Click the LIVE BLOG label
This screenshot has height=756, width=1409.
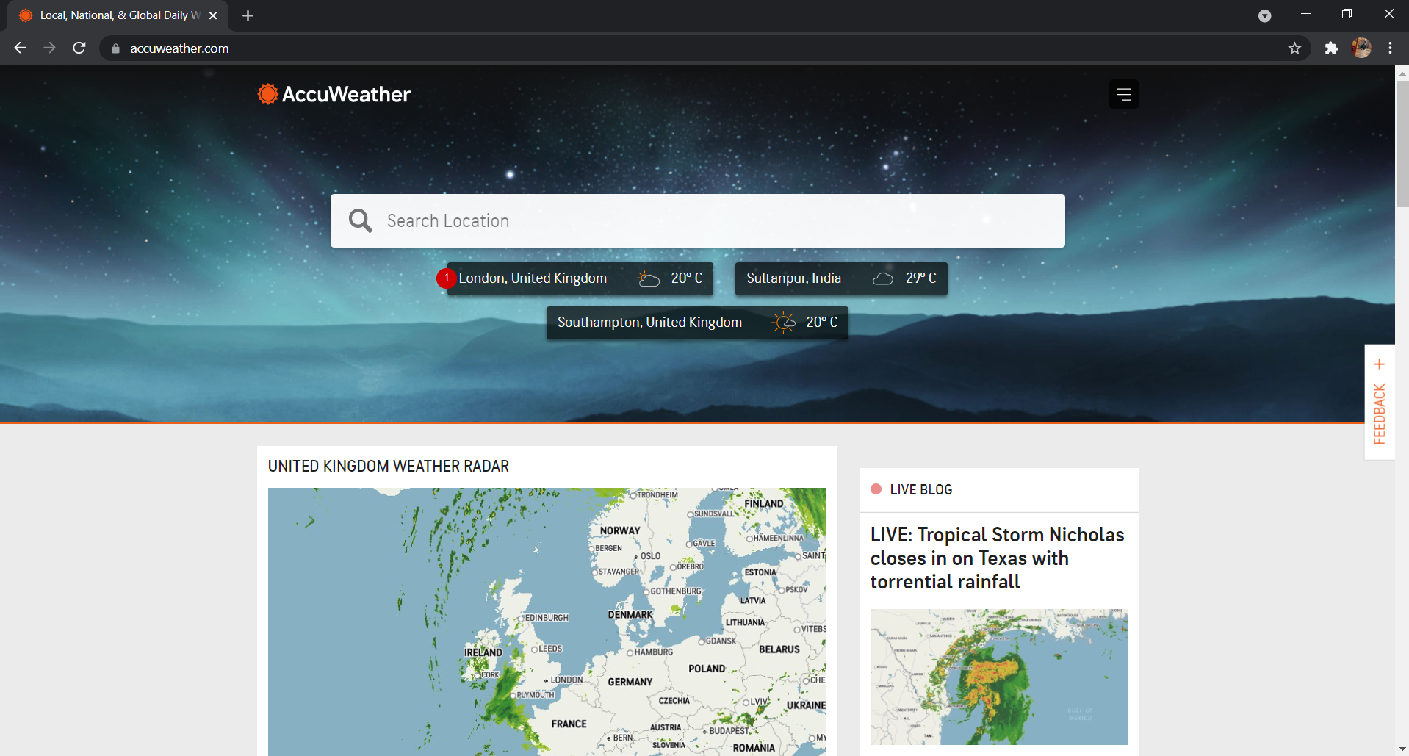pos(920,489)
